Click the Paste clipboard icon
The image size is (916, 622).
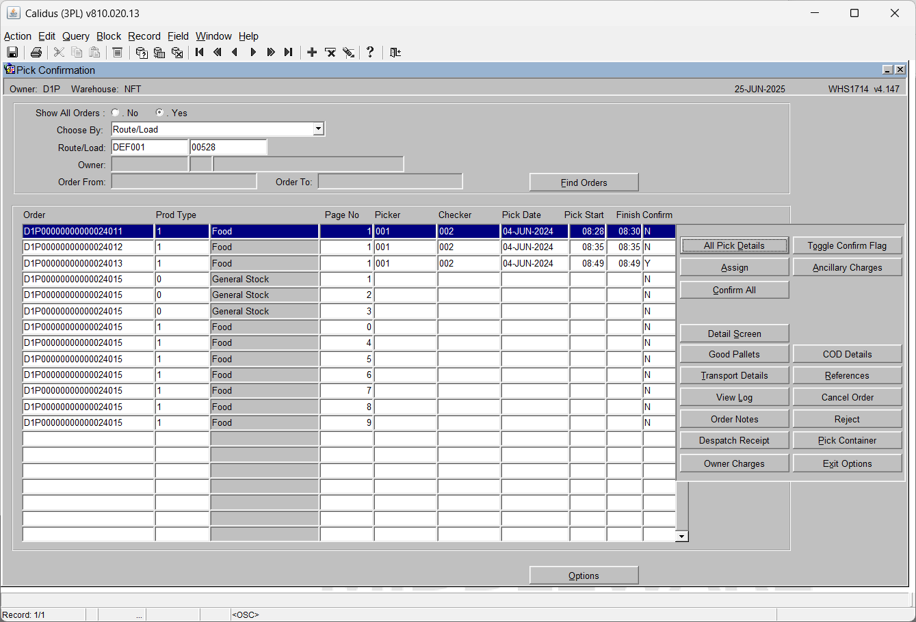click(94, 52)
